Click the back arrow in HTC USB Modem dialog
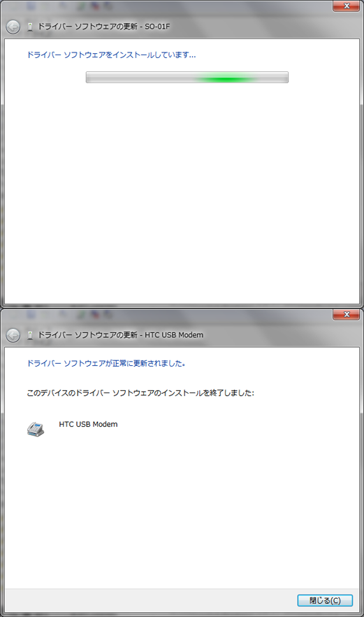The height and width of the screenshot is (617, 364). click(x=13, y=335)
